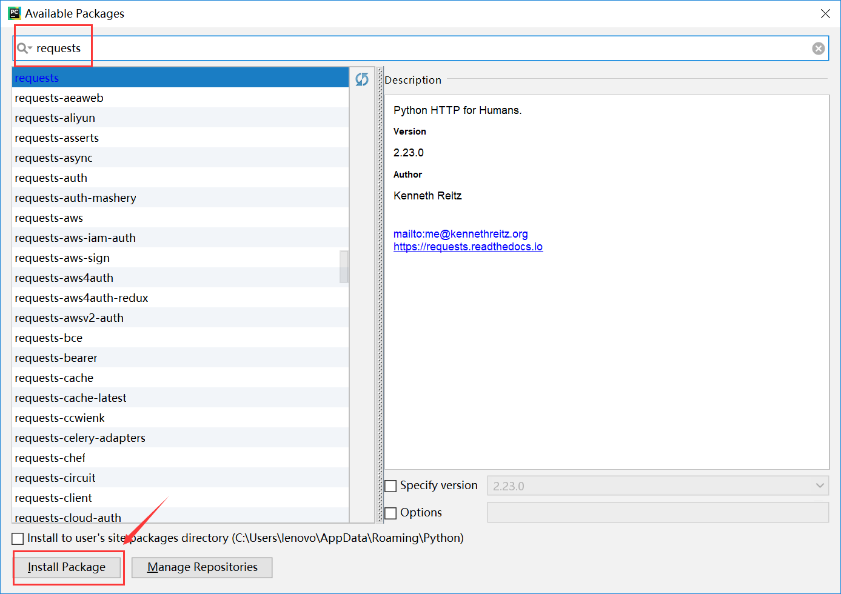Enable the Options checkbox
This screenshot has width=841, height=594.
(x=391, y=513)
